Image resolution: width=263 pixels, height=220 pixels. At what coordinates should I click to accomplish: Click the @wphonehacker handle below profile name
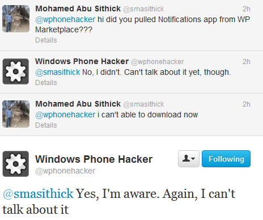[65, 171]
